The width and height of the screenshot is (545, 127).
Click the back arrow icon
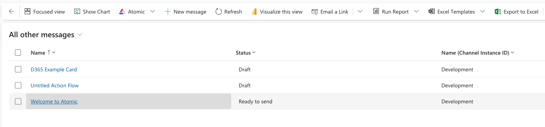(x=11, y=11)
